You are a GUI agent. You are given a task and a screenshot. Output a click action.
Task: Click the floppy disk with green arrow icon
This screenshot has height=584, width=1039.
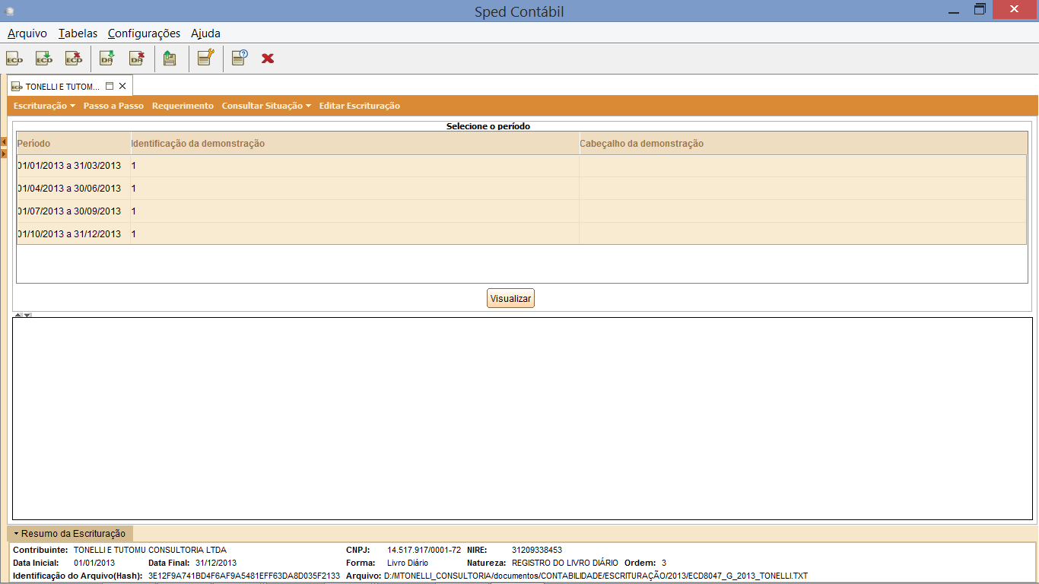[170, 58]
